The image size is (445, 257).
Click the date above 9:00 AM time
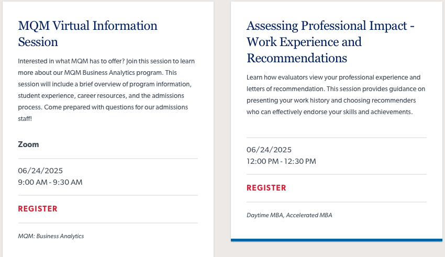pos(40,171)
